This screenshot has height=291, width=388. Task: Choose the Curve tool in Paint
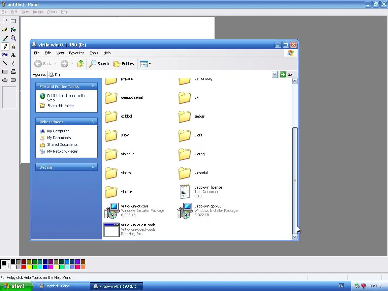click(x=13, y=63)
